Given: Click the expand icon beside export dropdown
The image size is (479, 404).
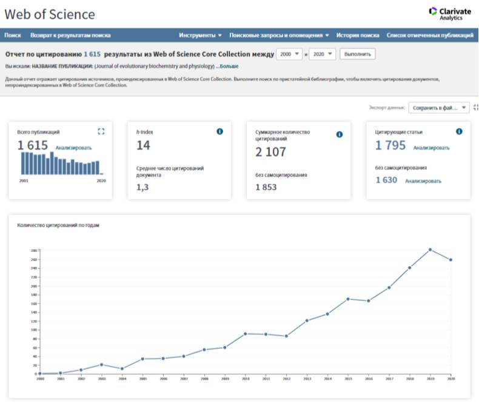Looking at the screenshot, I should (x=475, y=107).
